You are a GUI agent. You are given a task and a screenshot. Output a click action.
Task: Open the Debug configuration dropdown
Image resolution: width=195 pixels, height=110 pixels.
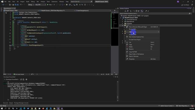pos(31,5)
